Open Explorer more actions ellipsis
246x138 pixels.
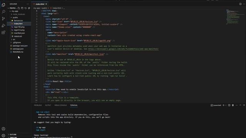28,4
